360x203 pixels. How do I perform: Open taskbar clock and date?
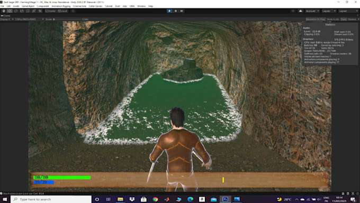coord(339,199)
